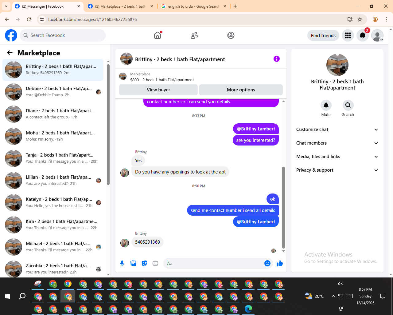Open Moha conversation in list
The height and width of the screenshot is (315, 393).
53,136
